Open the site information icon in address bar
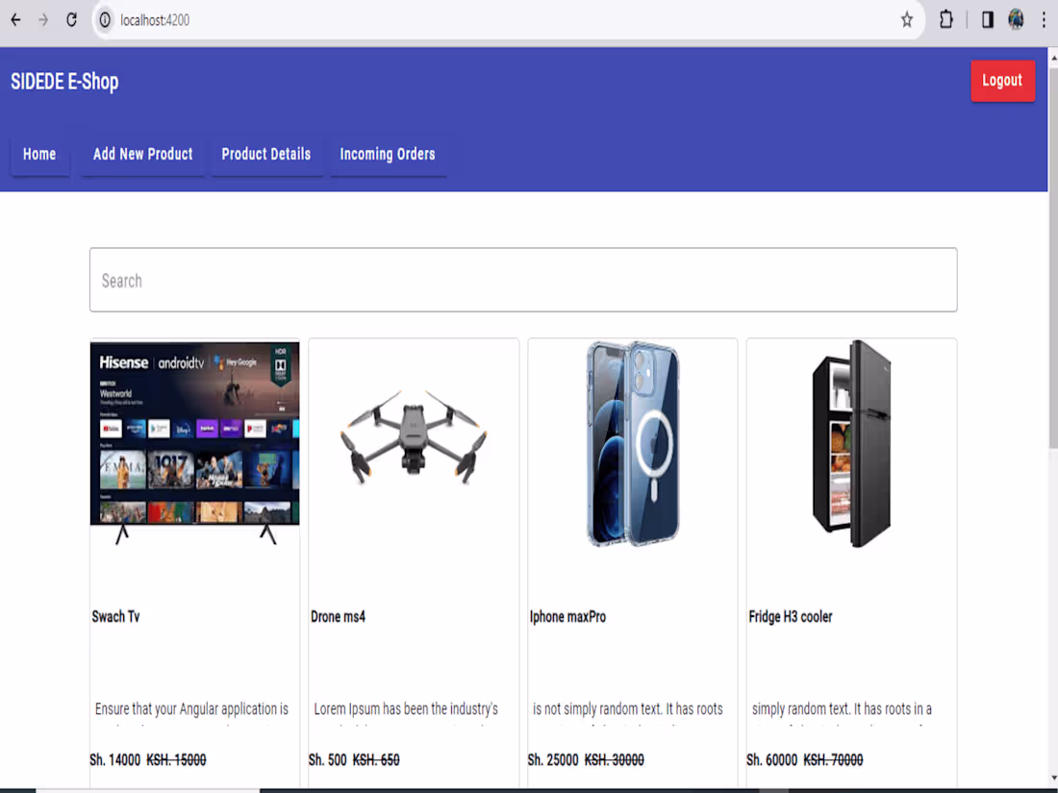The height and width of the screenshot is (793, 1058). [104, 19]
